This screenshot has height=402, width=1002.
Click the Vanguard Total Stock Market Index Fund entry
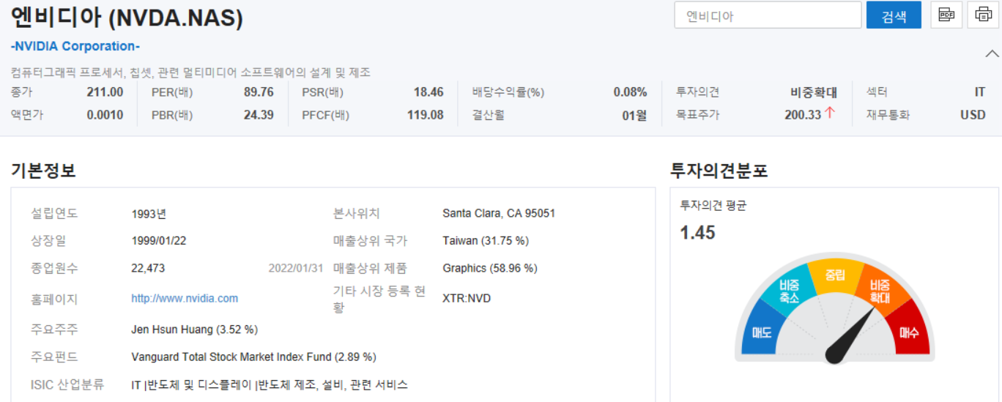253,357
